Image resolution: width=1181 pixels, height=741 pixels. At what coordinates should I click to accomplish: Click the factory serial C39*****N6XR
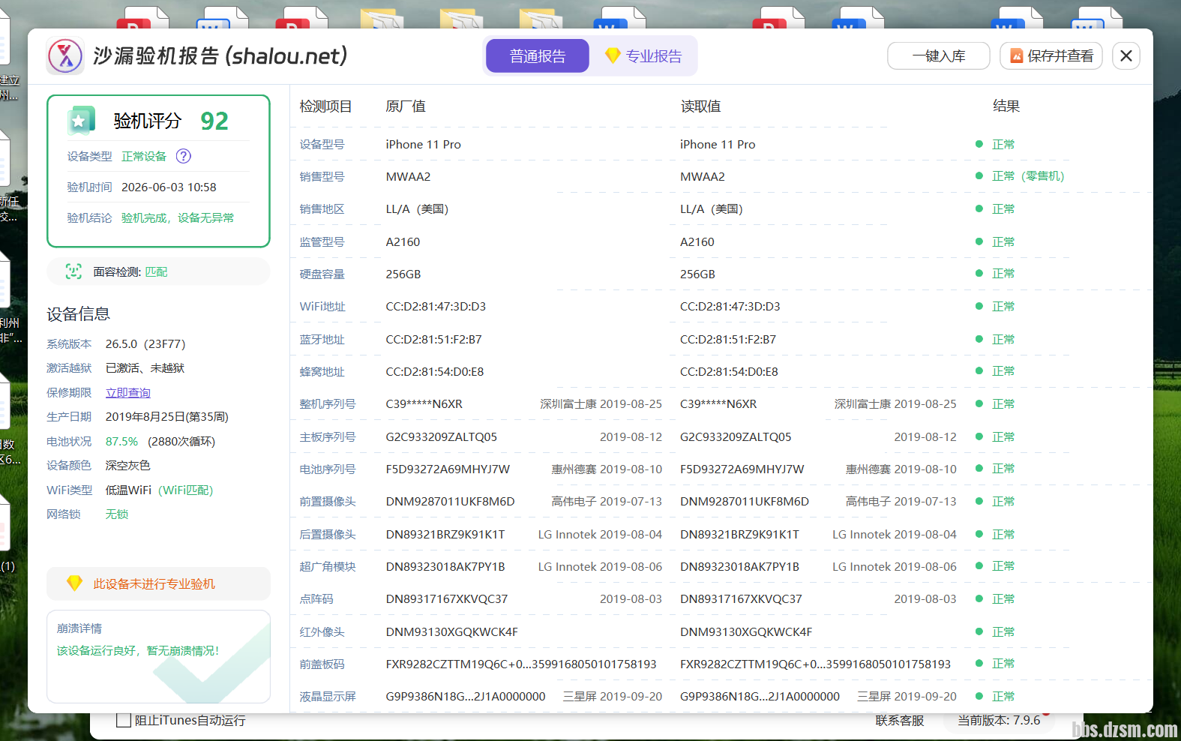point(424,403)
